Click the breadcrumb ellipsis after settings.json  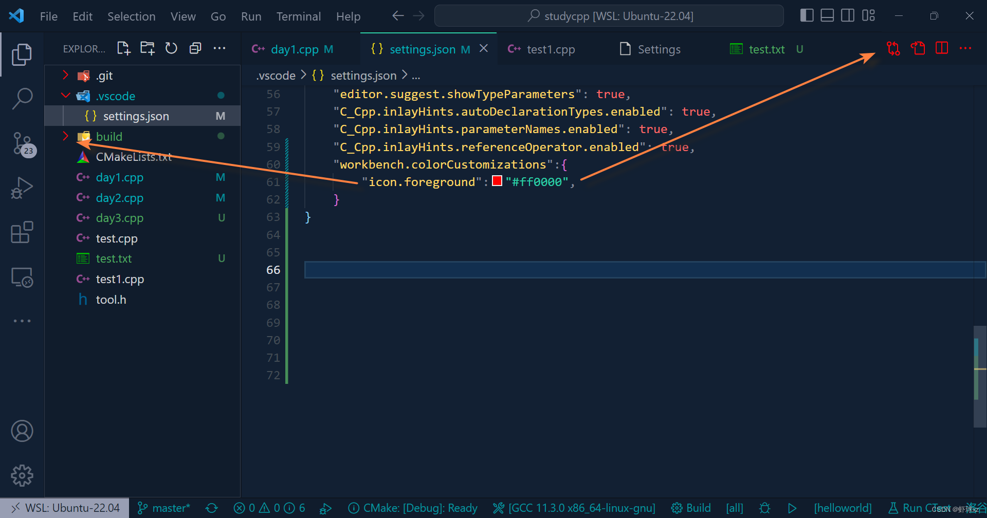coord(416,76)
